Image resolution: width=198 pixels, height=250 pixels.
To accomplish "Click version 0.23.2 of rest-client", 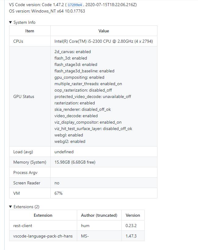I will click(x=132, y=226).
